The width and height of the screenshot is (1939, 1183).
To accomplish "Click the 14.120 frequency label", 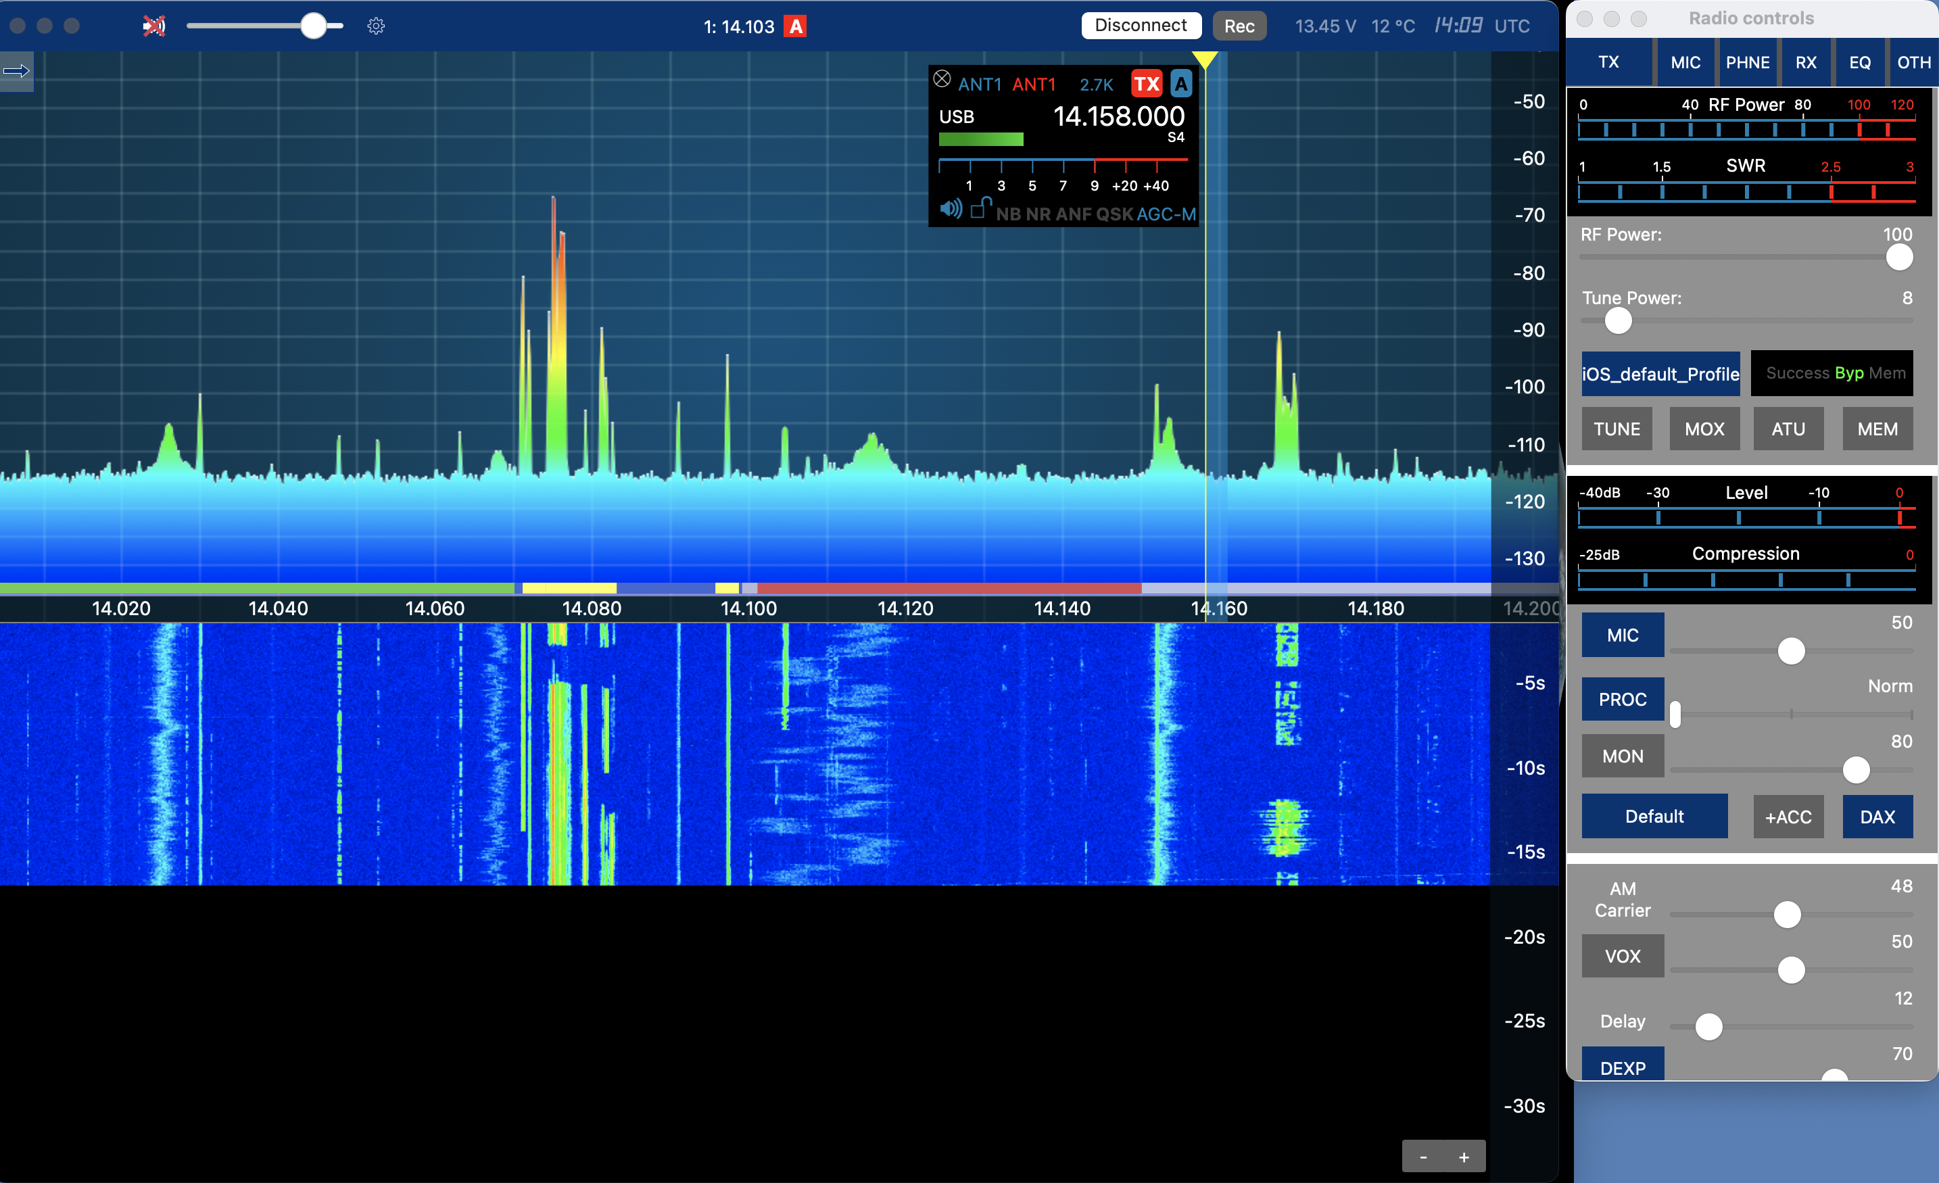I will click(905, 608).
